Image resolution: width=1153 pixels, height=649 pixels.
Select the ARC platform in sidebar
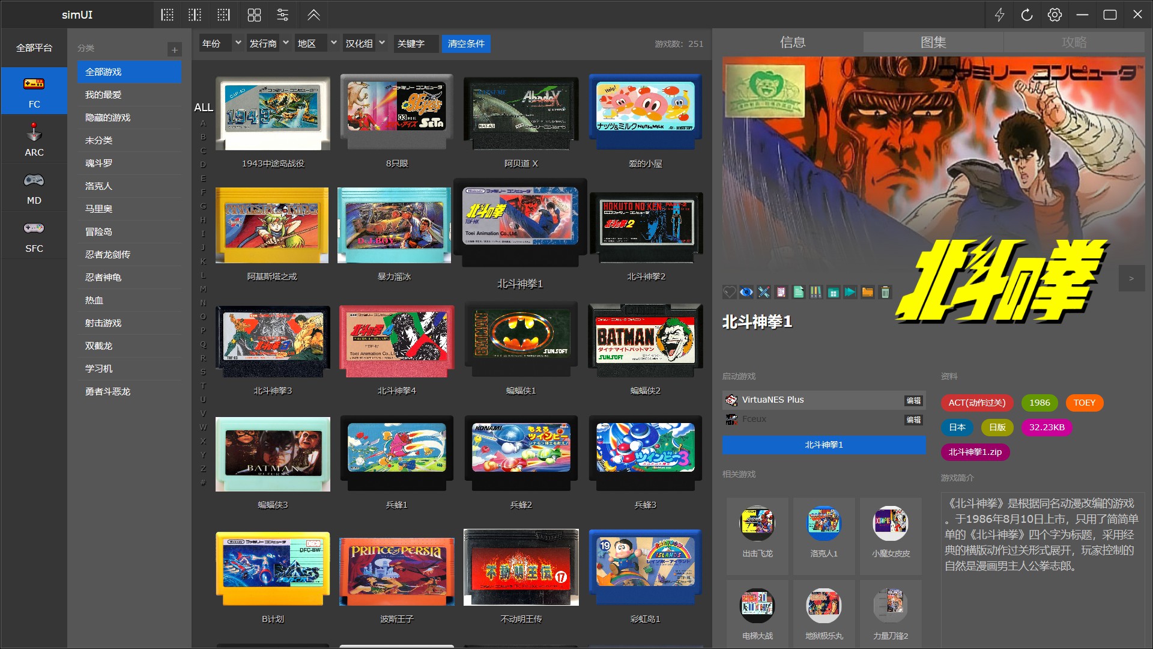(x=34, y=139)
